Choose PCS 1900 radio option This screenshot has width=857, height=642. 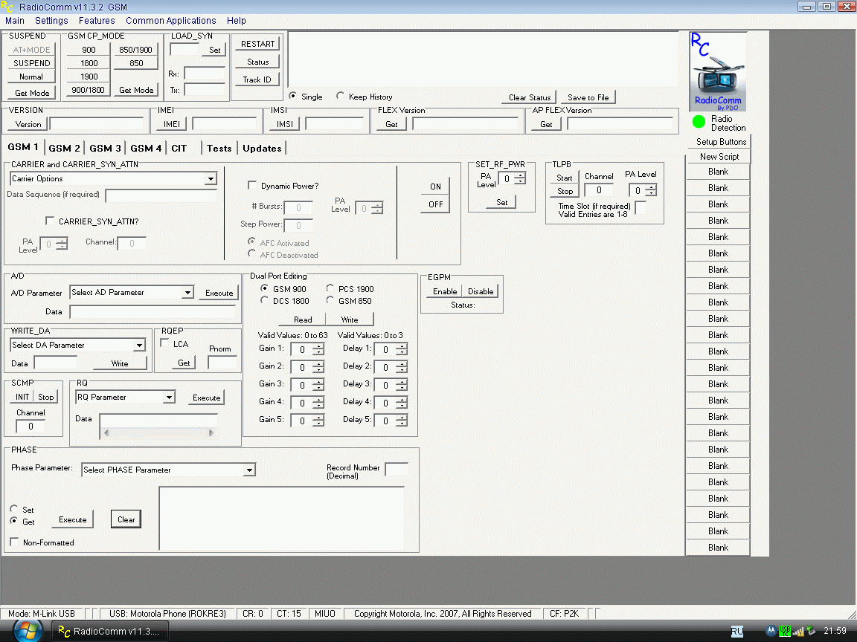pyautogui.click(x=330, y=288)
